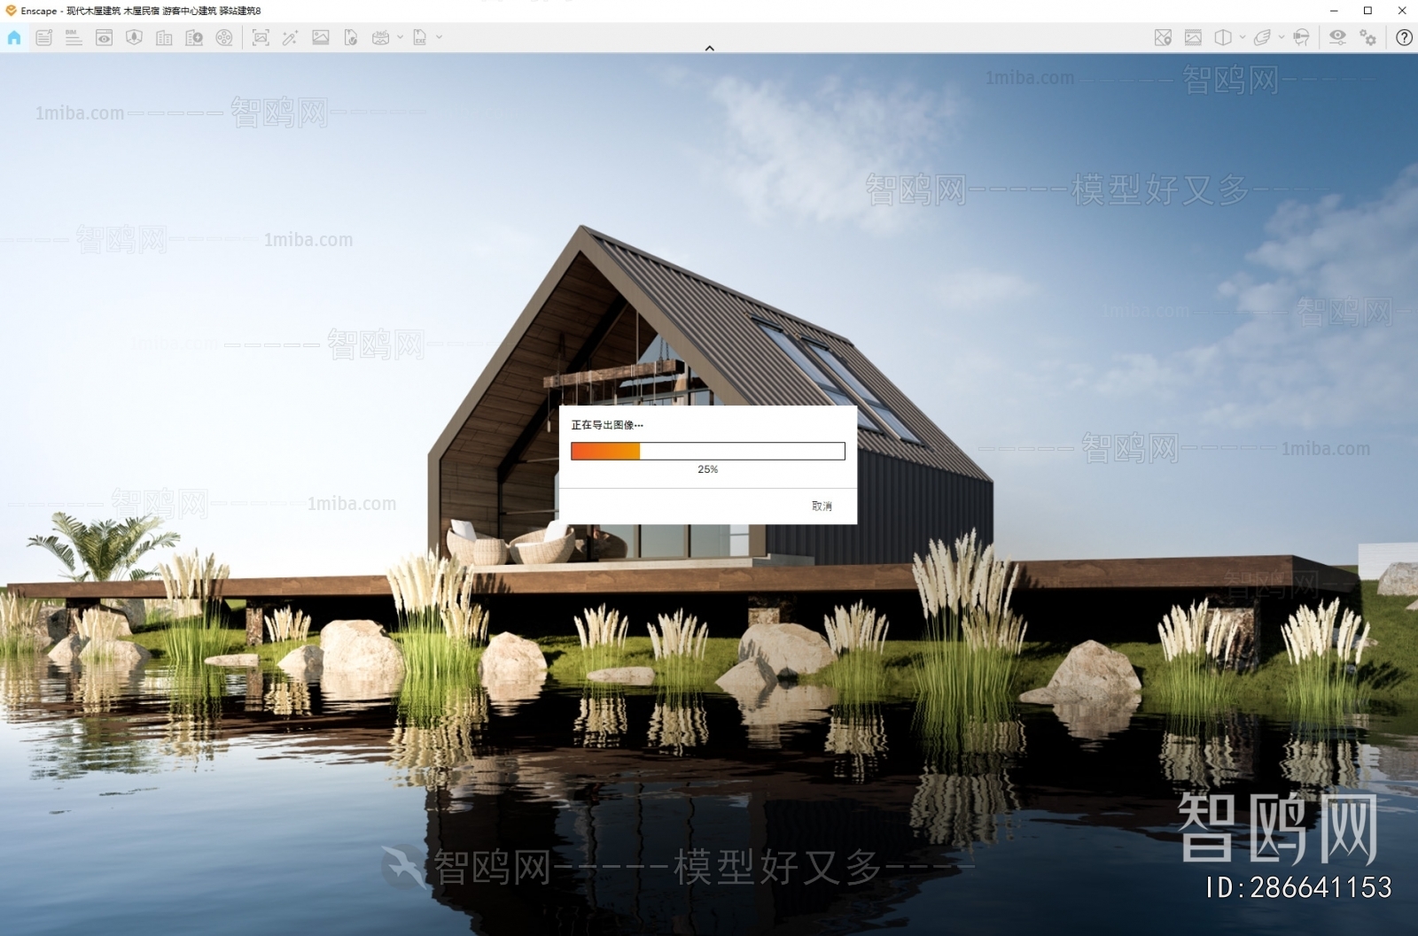Expand the 360 panorama export dropdown arrow
Viewport: 1418px width, 936px height.
(x=400, y=37)
